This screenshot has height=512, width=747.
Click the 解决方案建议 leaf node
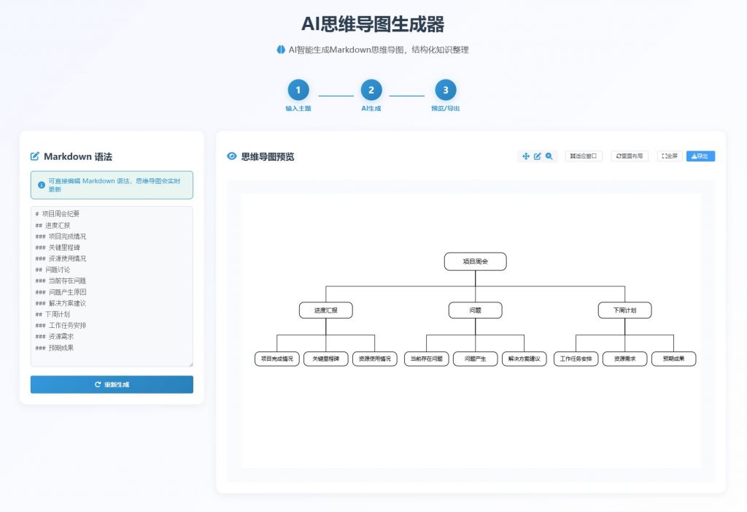point(523,359)
